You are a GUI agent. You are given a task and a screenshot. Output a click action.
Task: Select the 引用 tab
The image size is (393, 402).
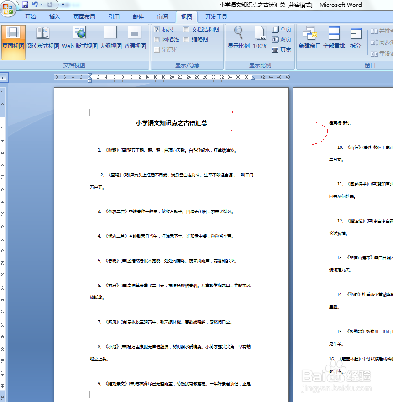pos(114,16)
